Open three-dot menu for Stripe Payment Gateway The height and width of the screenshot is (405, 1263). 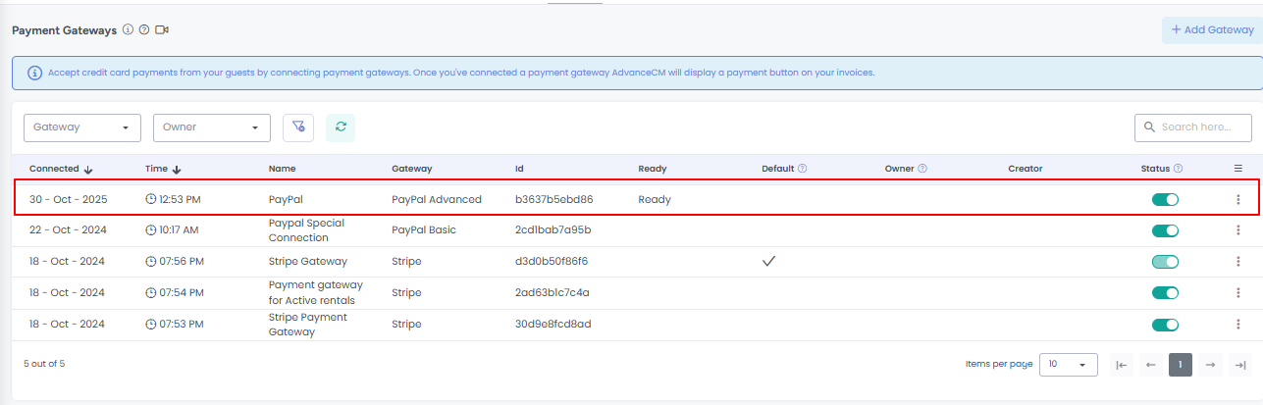tap(1238, 325)
